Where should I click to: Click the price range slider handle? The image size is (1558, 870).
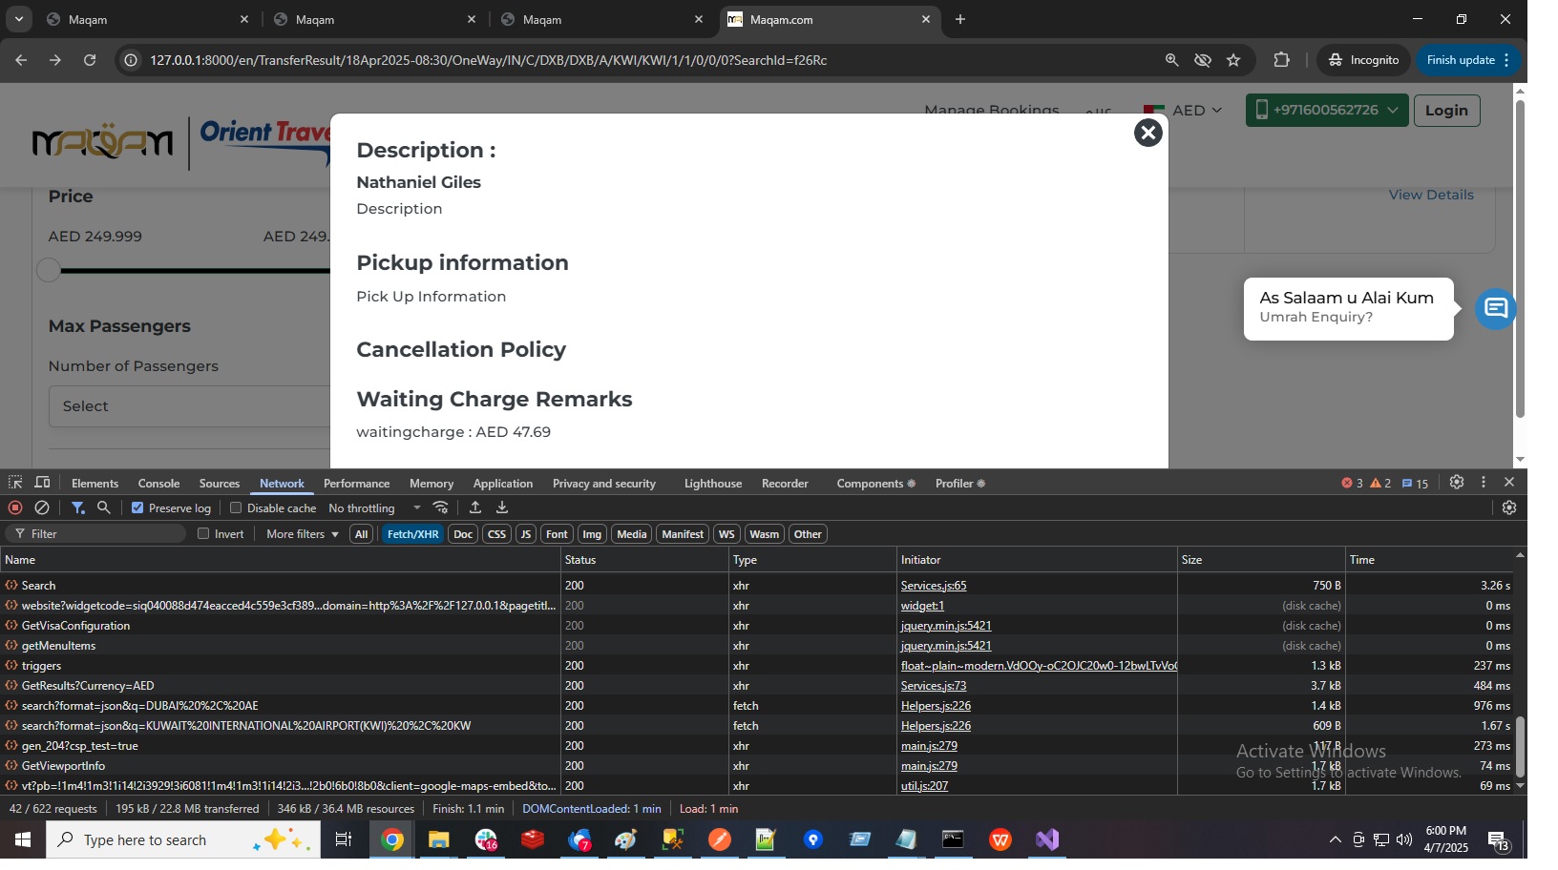pyautogui.click(x=49, y=270)
